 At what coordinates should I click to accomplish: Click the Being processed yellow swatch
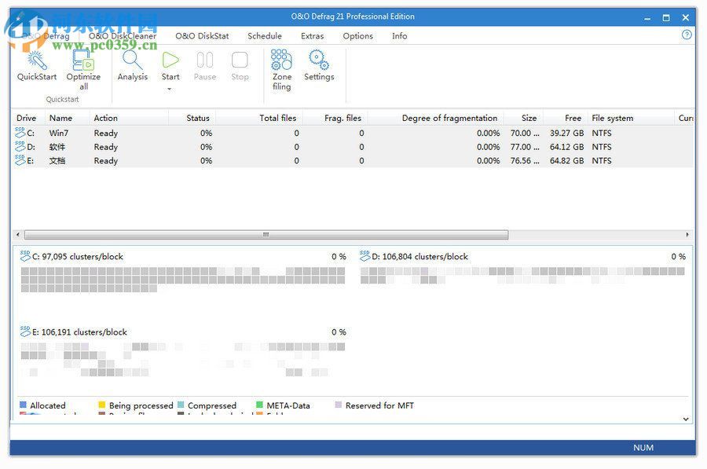pyautogui.click(x=102, y=405)
